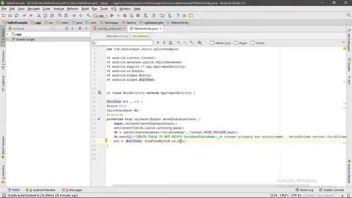Click the Stop square toolbar icon
This screenshot has width=352, height=198.
click(x=138, y=16)
